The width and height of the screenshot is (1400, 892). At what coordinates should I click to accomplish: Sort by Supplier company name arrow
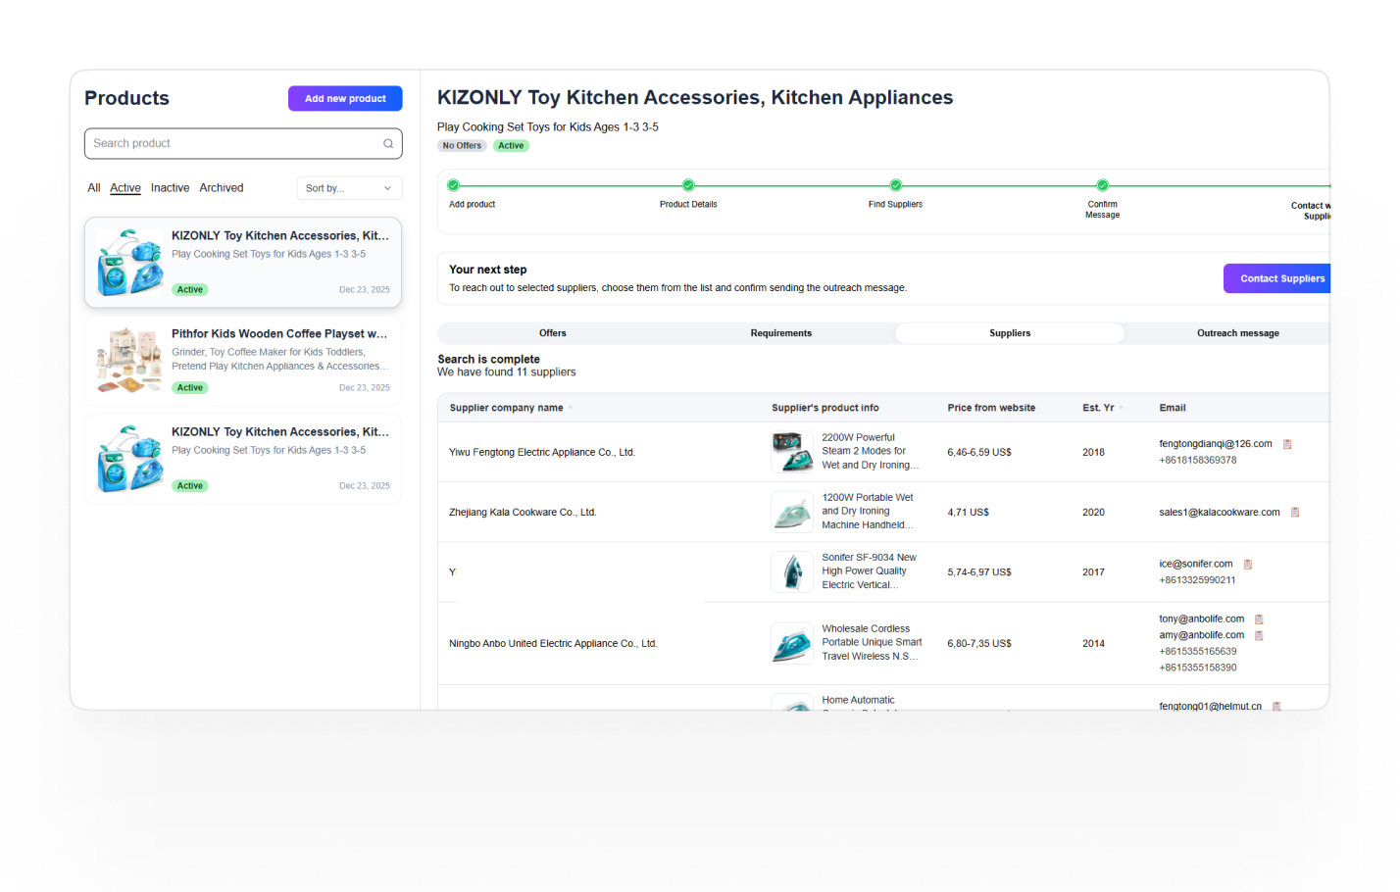point(571,408)
